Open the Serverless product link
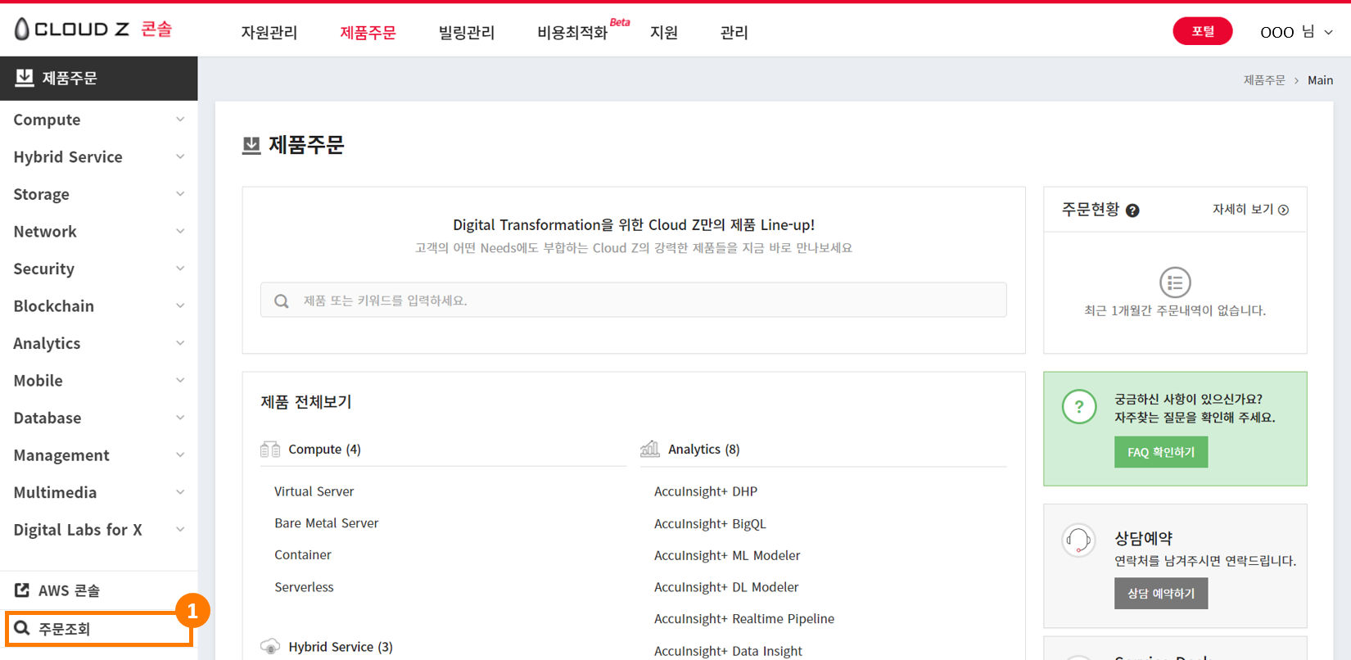This screenshot has width=1351, height=660. click(x=304, y=587)
